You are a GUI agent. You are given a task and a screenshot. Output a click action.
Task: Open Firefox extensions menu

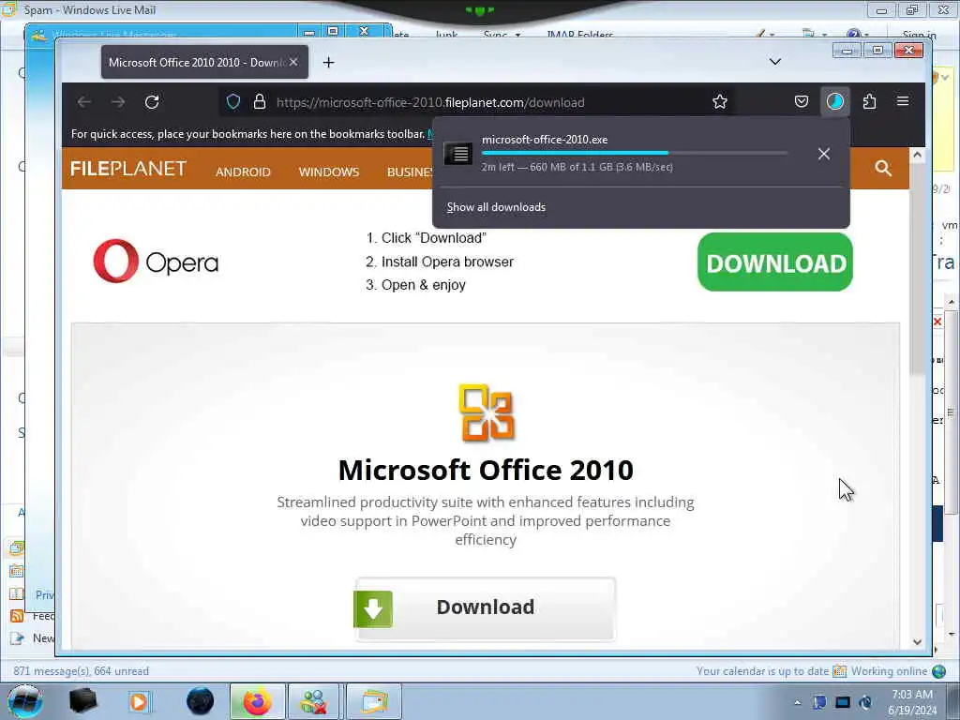click(x=869, y=101)
